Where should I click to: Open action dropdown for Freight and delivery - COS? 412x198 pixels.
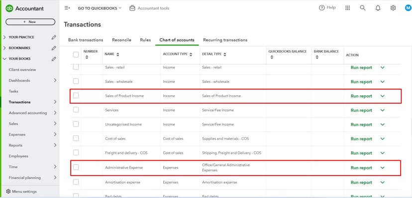383,153
